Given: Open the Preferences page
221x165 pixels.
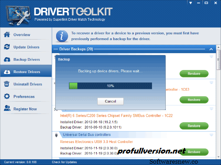Looking at the screenshot, I should click(24, 97).
